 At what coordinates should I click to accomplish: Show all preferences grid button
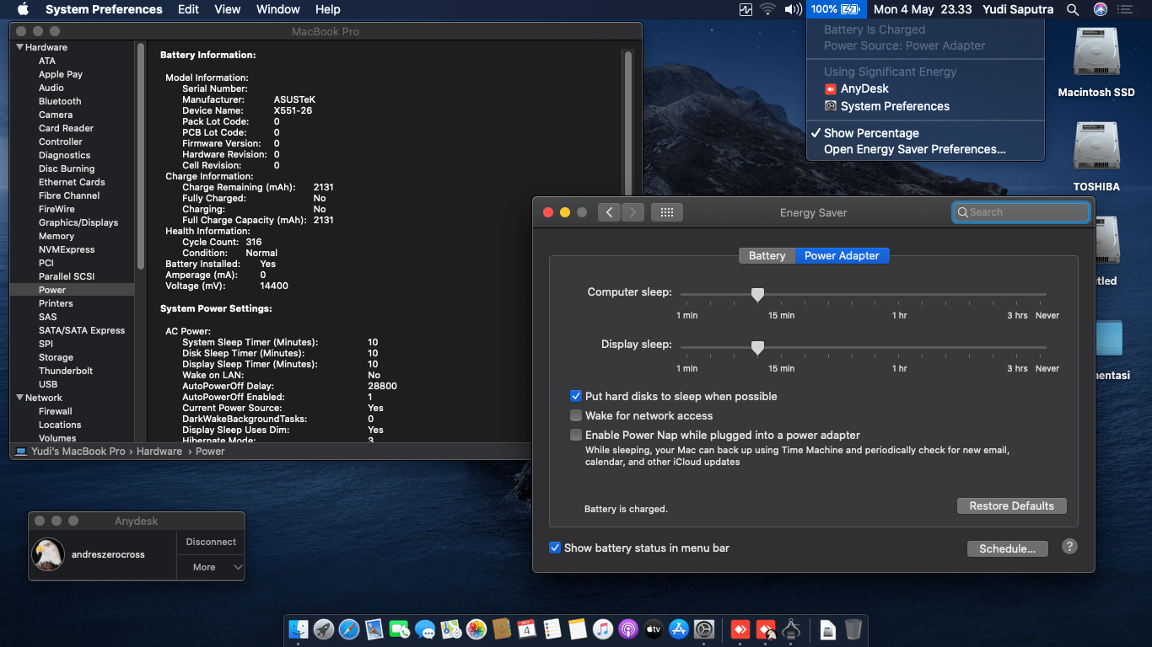pyautogui.click(x=666, y=212)
